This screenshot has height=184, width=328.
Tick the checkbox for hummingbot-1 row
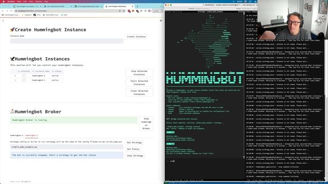tap(24, 80)
